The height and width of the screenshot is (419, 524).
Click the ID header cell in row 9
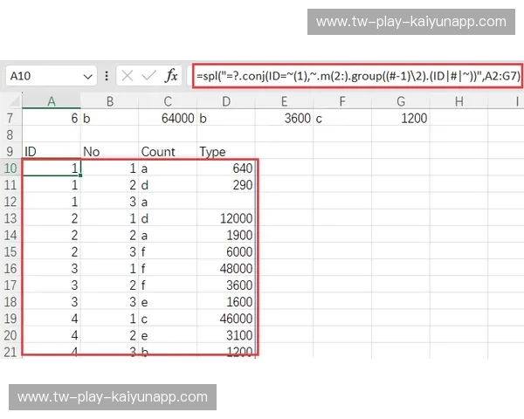click(51, 152)
